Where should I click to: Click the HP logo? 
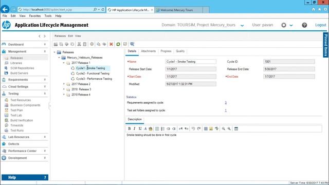(x=6, y=25)
